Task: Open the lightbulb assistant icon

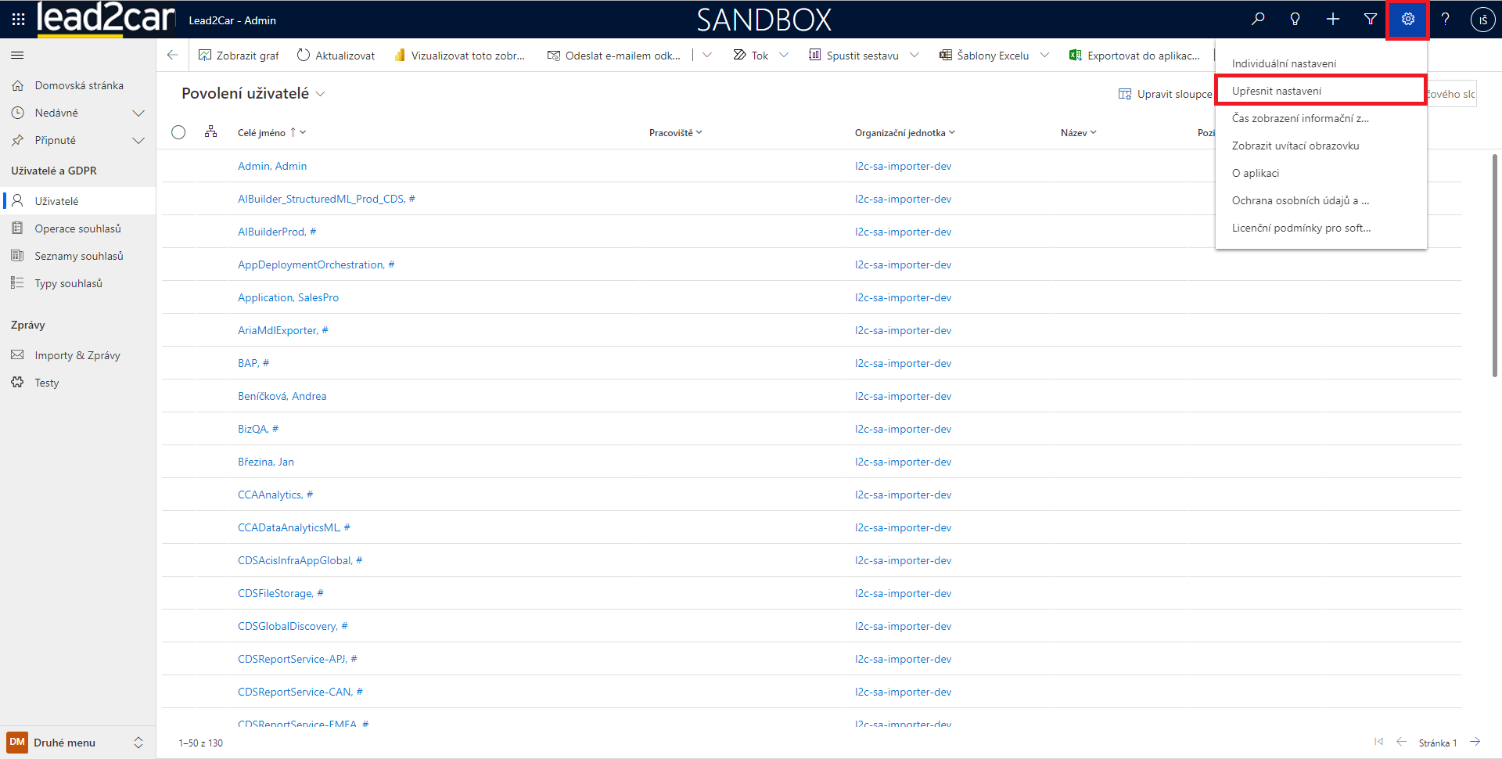Action: (1295, 20)
